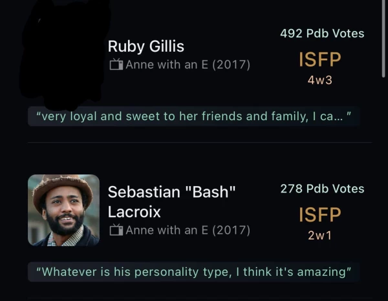The width and height of the screenshot is (388, 301).
Task: Open Anne with an E under Ruby Gillis
Action: click(x=188, y=65)
